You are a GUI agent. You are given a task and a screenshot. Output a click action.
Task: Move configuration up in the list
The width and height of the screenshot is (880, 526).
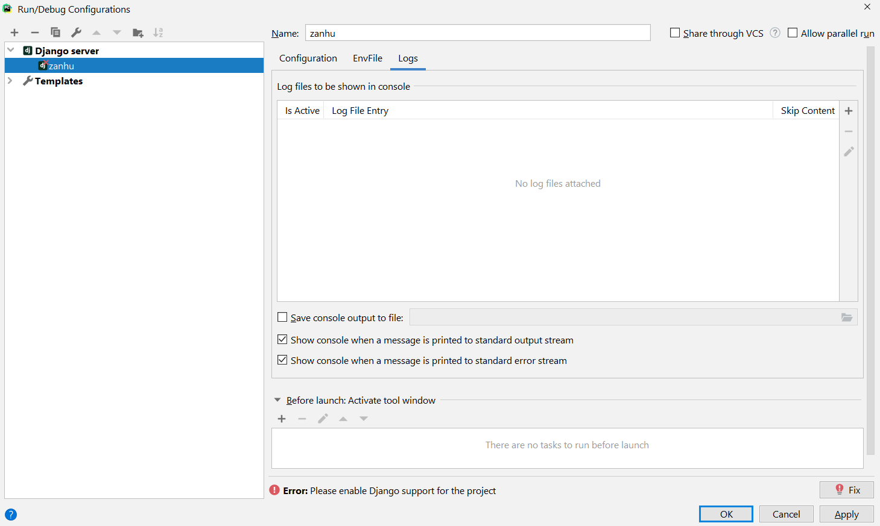point(97,33)
